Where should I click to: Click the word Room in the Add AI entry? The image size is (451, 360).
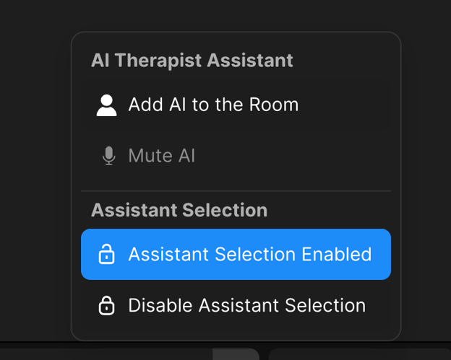[274, 105]
